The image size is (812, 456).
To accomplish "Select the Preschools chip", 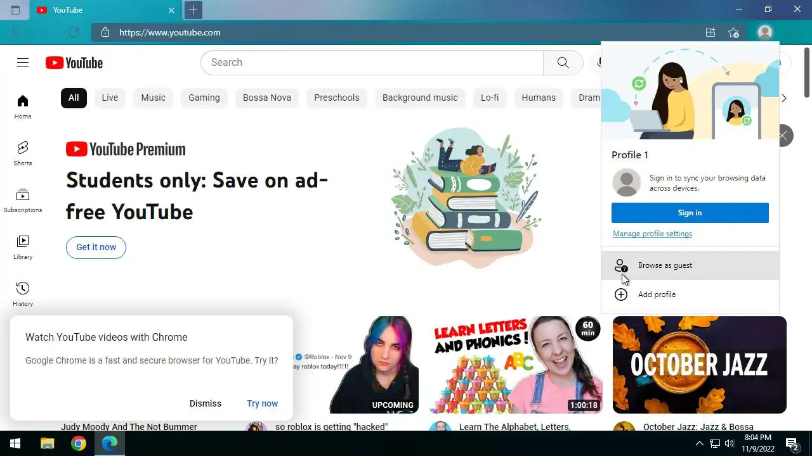I will (x=337, y=98).
